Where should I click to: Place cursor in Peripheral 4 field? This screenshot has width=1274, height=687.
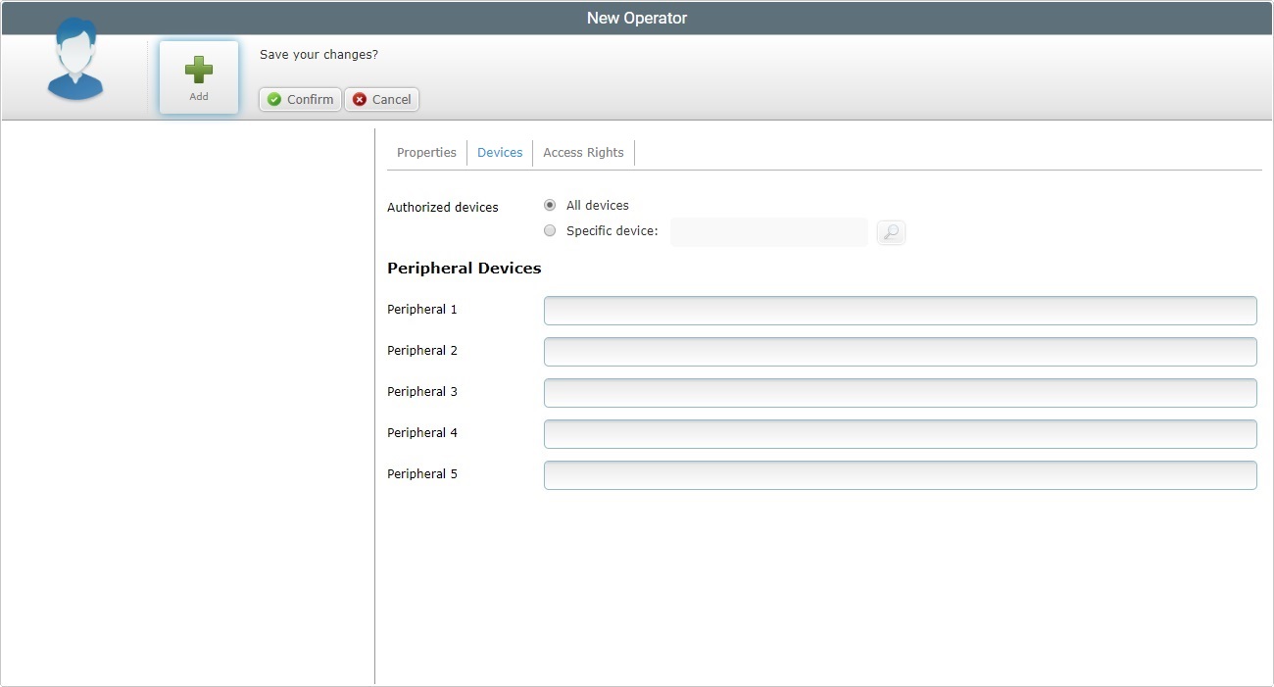tap(900, 434)
